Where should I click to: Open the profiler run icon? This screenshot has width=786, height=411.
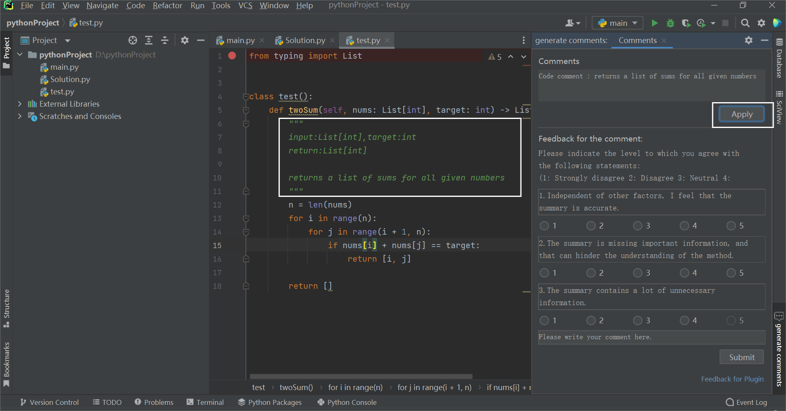701,23
